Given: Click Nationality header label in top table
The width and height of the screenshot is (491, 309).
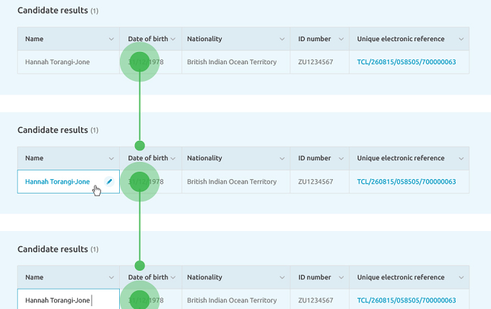Looking at the screenshot, I should coord(204,39).
